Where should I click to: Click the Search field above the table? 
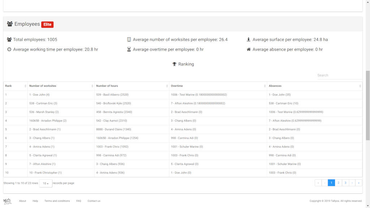[339, 75]
